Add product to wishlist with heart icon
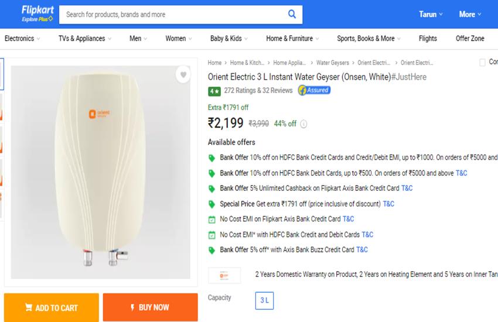The width and height of the screenshot is (498, 322). point(183,74)
